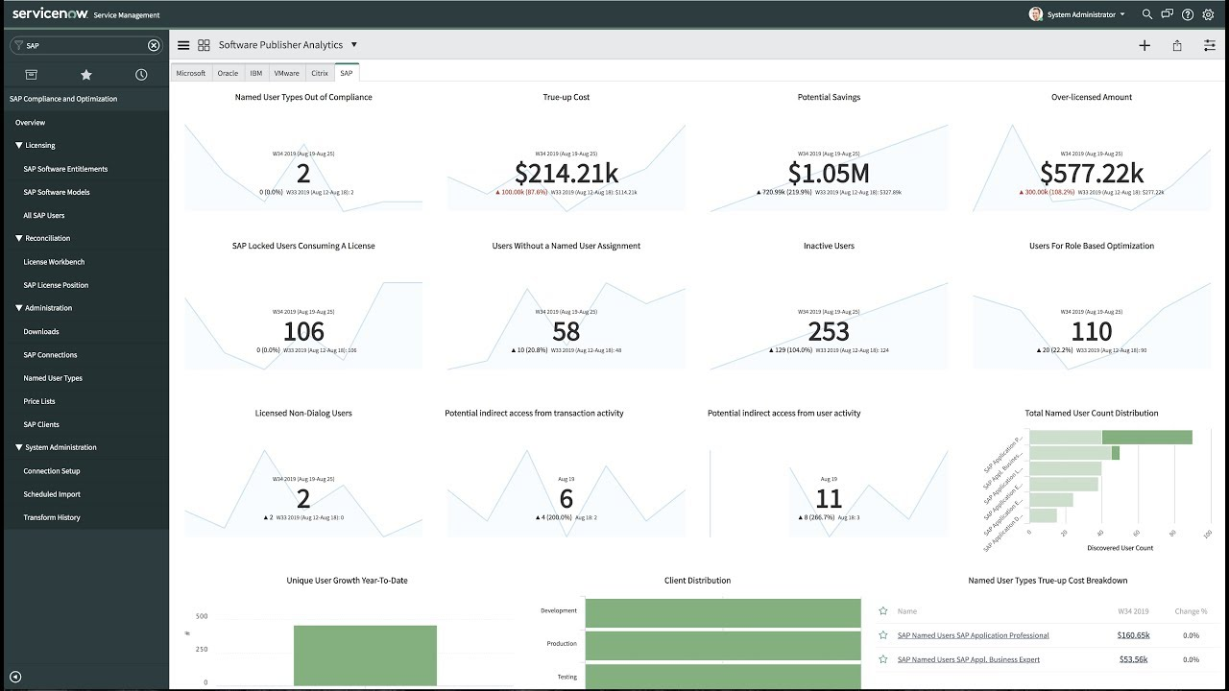Image resolution: width=1229 pixels, height=691 pixels.
Task: Favorite SAP Application Professional row star
Action: pos(883,635)
